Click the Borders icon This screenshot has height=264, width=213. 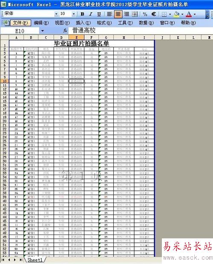point(164,14)
